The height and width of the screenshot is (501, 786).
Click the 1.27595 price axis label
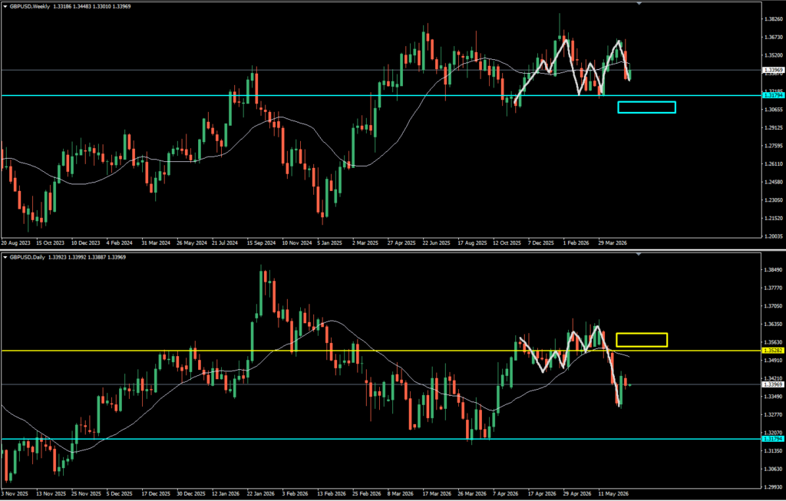(x=774, y=146)
